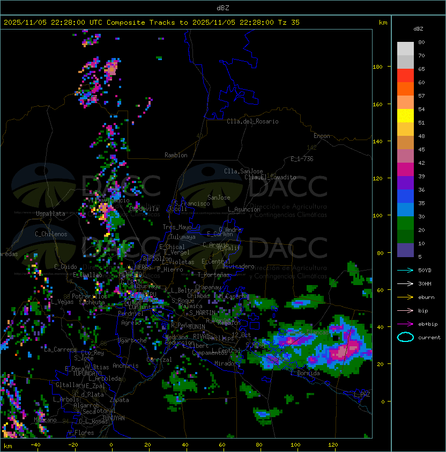
Task: Click the 'Clla.del_Rosario' place label
Action: (252, 121)
